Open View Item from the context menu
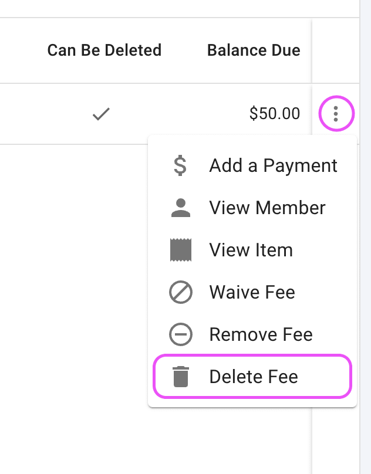The width and height of the screenshot is (371, 474). tap(251, 250)
